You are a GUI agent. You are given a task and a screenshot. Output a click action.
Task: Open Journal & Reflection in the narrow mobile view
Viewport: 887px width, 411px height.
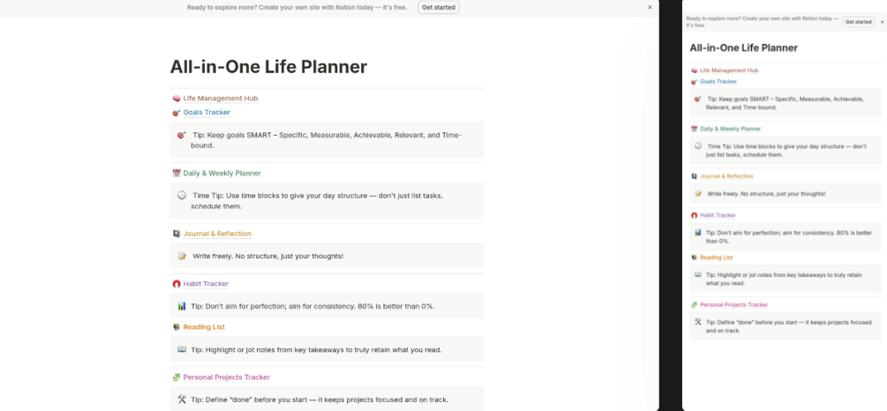[726, 176]
